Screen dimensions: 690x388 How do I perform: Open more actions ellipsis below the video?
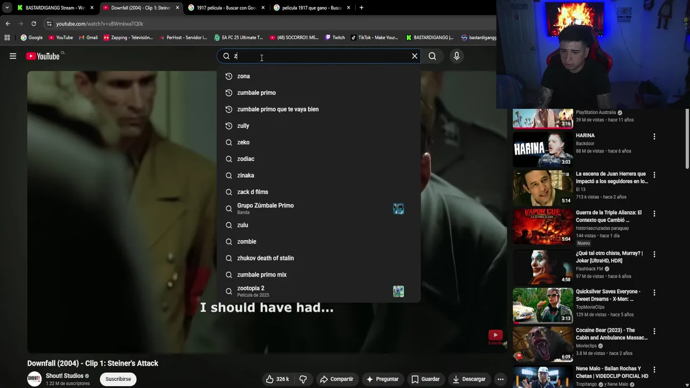pos(500,379)
